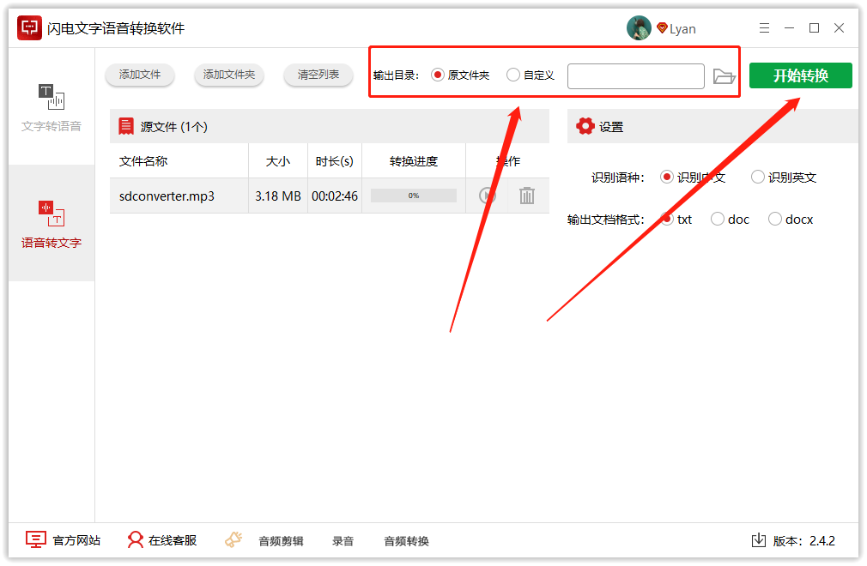Enable 识别英文 recognition
The image size is (867, 566).
(x=758, y=178)
